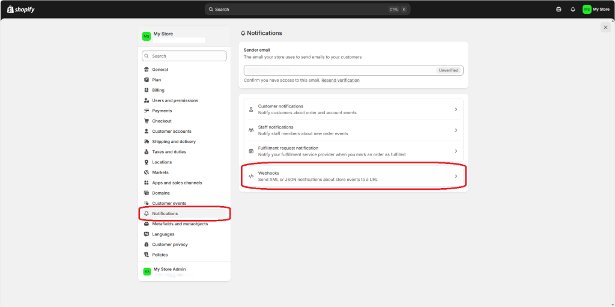Click the Customer events sparkle icon
Viewport: 615px width, 307px height.
coord(147,203)
